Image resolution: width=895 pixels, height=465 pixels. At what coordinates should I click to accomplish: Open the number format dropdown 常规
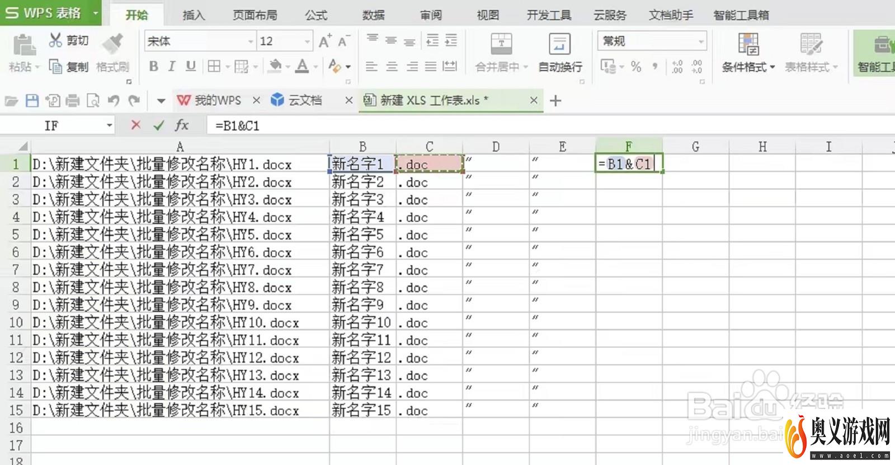(x=701, y=41)
